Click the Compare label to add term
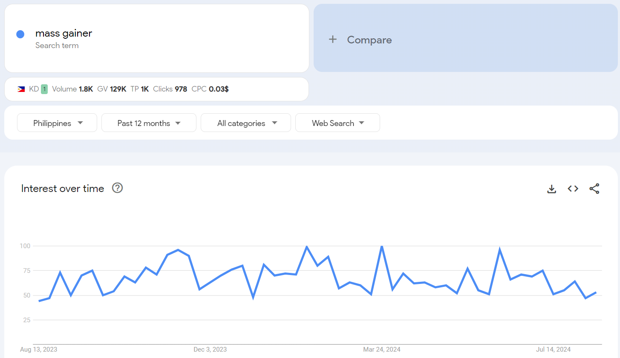Image resolution: width=620 pixels, height=358 pixels. click(369, 40)
